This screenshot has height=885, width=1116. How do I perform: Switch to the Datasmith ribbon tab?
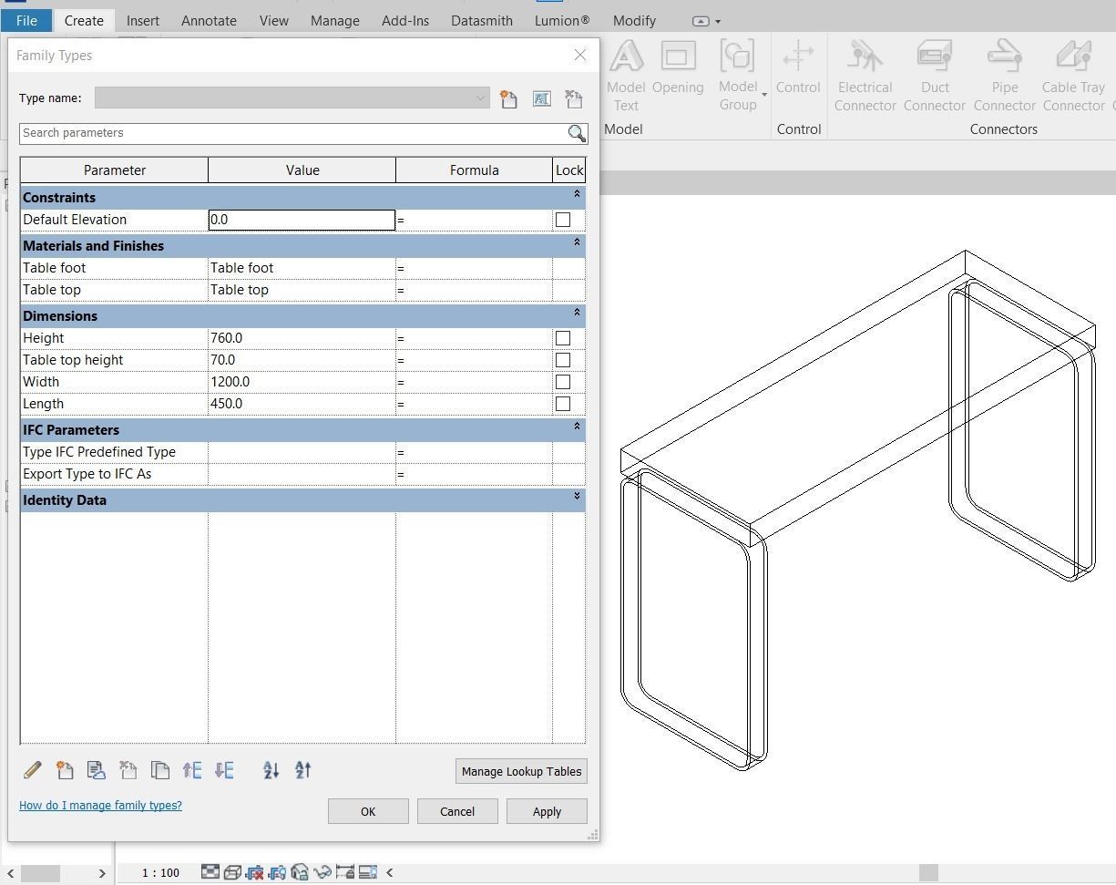[x=481, y=20]
